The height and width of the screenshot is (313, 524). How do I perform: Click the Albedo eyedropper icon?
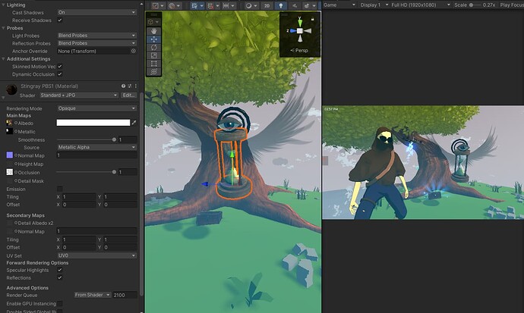click(x=134, y=123)
